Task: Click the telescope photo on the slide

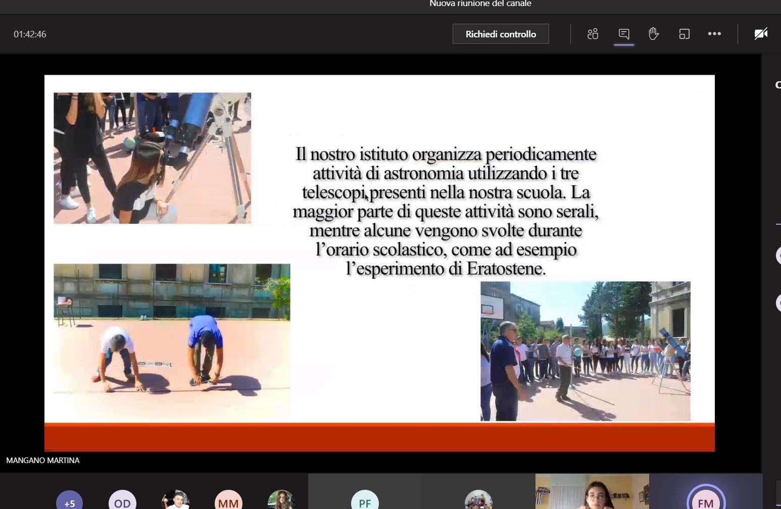Action: point(152,158)
